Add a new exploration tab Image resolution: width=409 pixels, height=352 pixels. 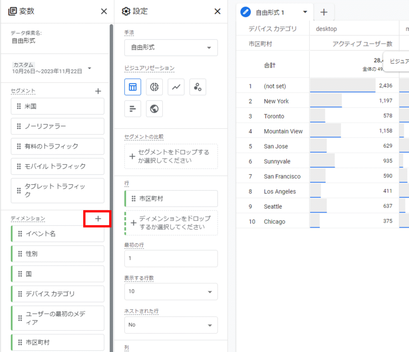[x=324, y=12]
